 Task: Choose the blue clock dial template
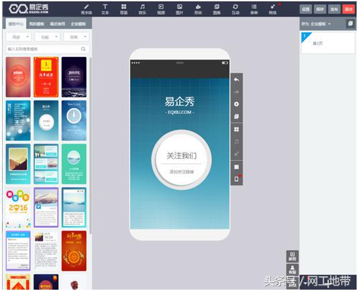click(74, 121)
